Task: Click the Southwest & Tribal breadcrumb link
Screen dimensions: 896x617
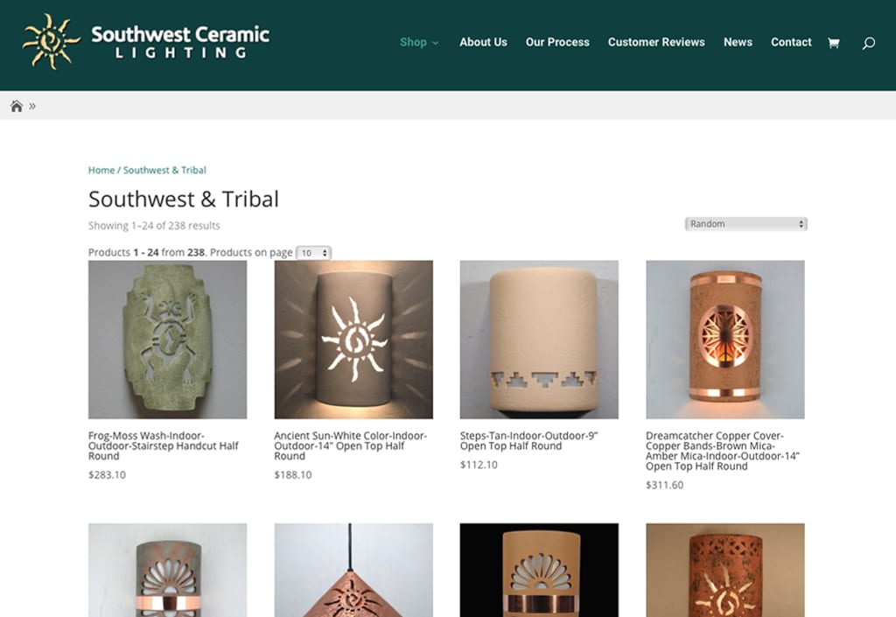Action: click(164, 171)
